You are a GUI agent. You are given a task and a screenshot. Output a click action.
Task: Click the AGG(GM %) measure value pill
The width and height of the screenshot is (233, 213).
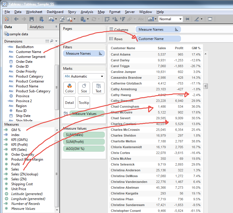click(84, 149)
